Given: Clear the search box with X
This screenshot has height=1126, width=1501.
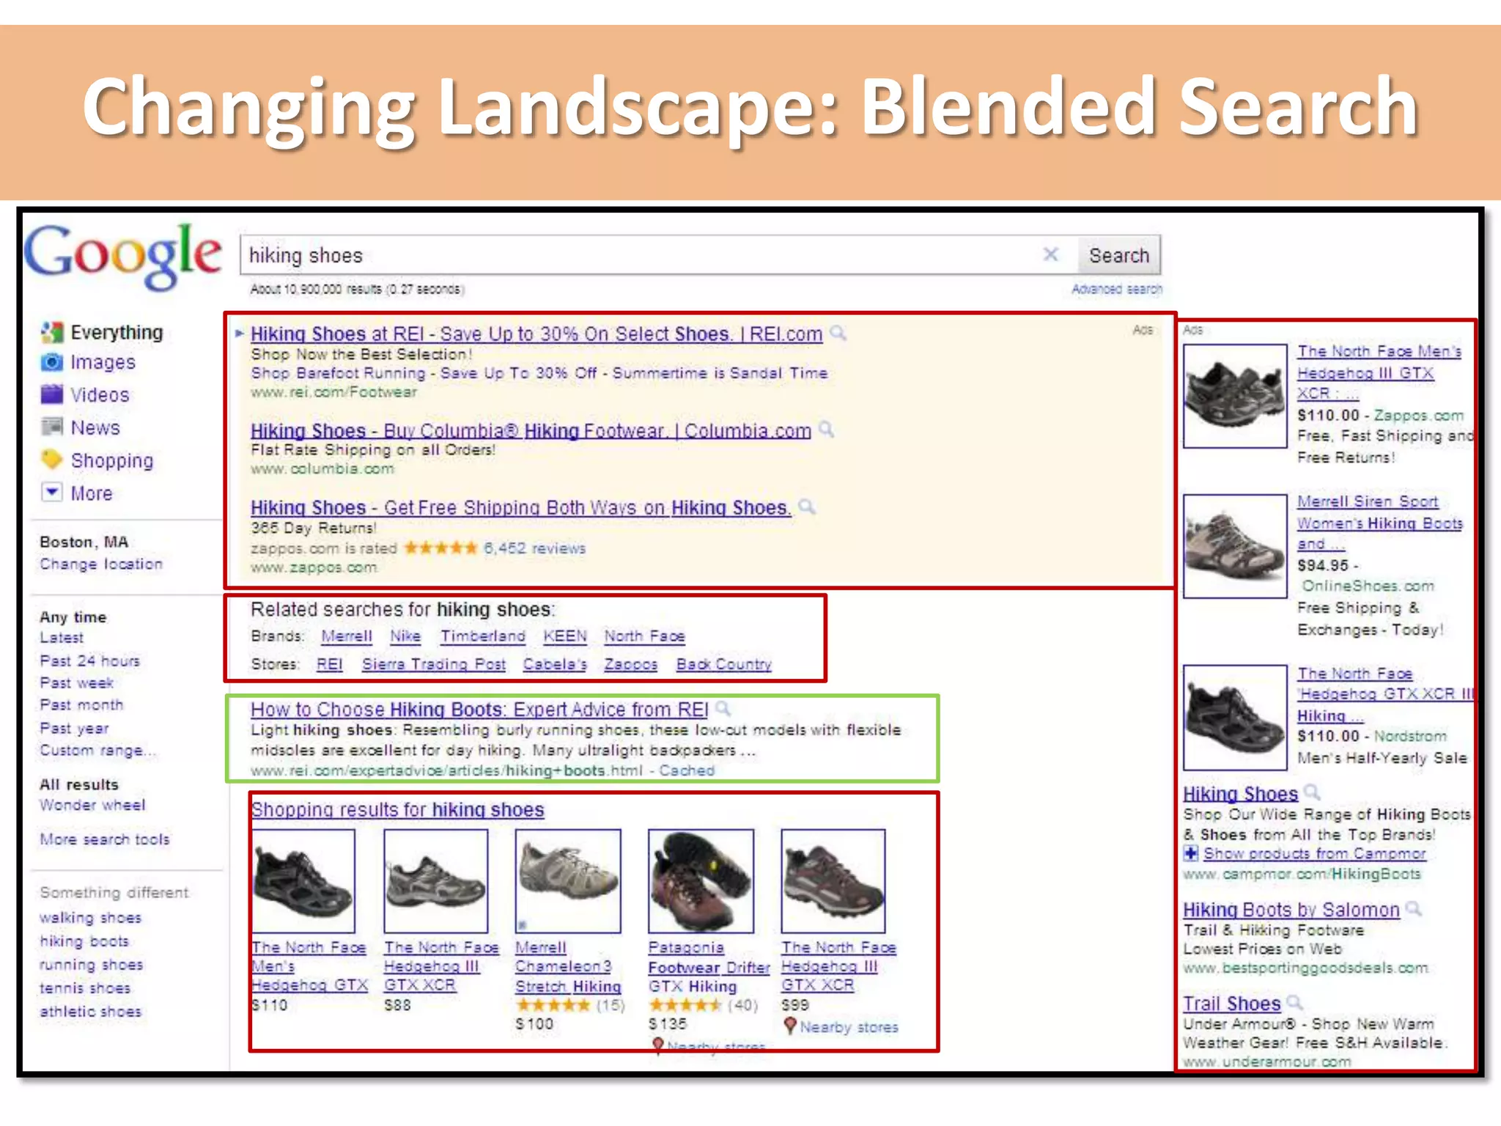Looking at the screenshot, I should (x=1050, y=254).
